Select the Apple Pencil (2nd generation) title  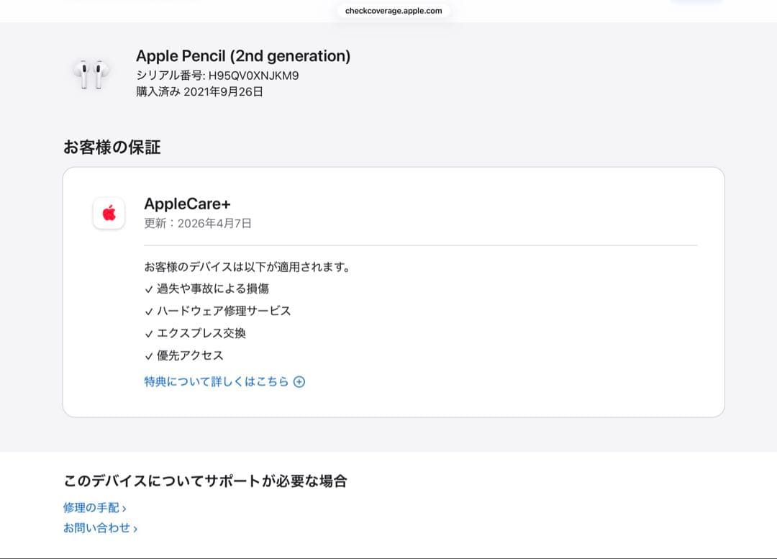click(x=242, y=55)
